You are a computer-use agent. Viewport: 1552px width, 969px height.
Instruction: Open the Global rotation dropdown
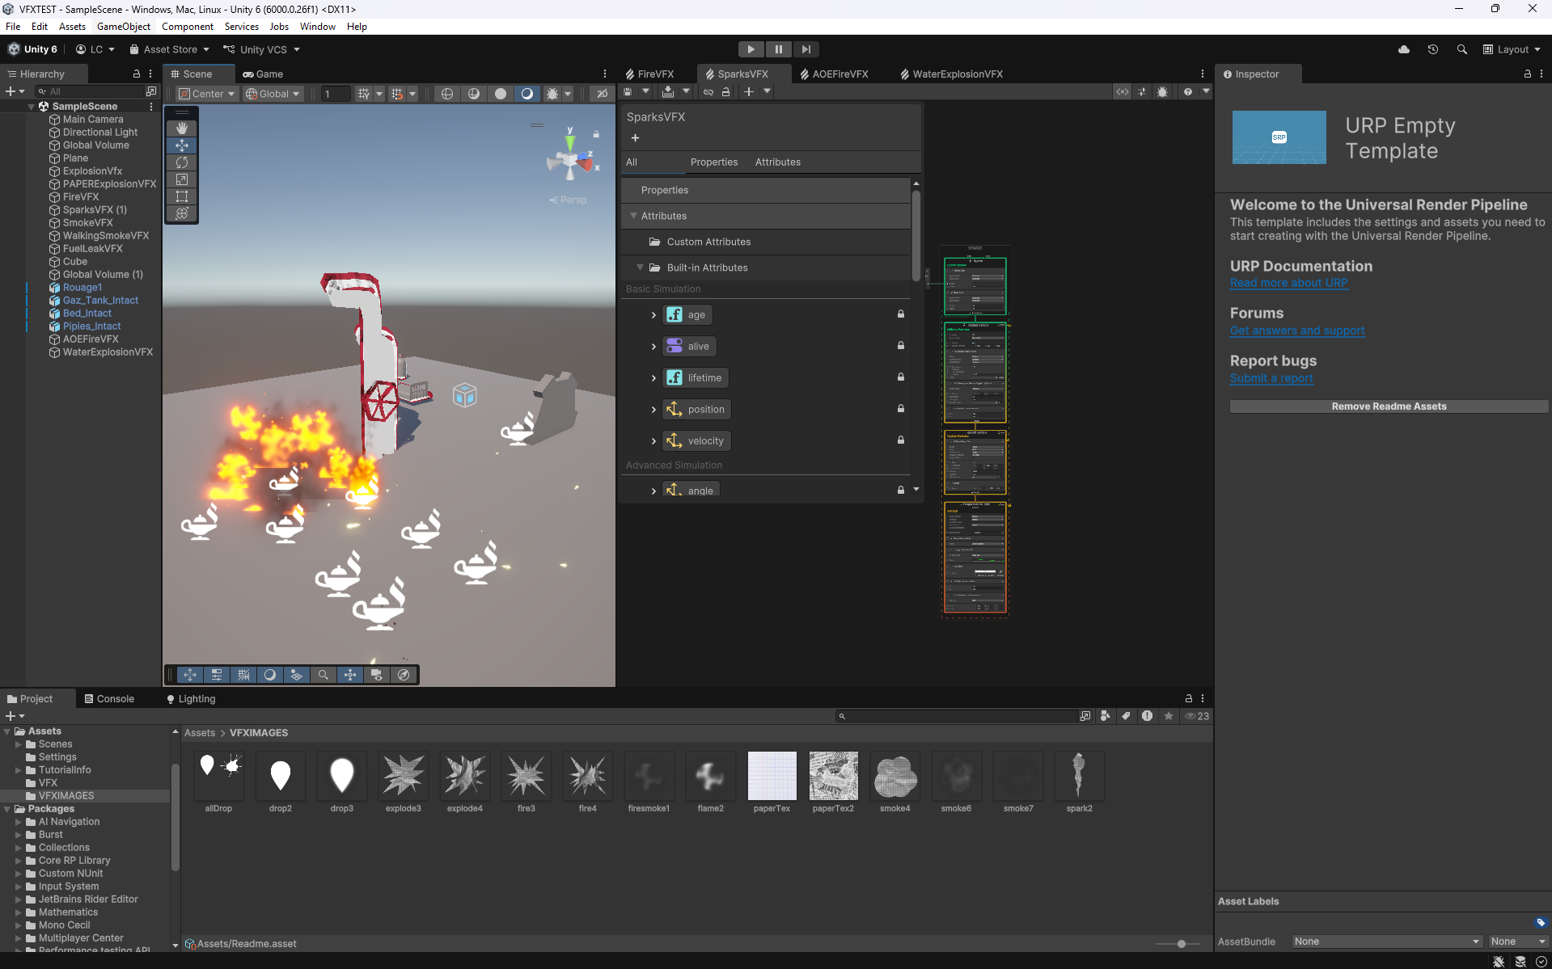click(273, 94)
